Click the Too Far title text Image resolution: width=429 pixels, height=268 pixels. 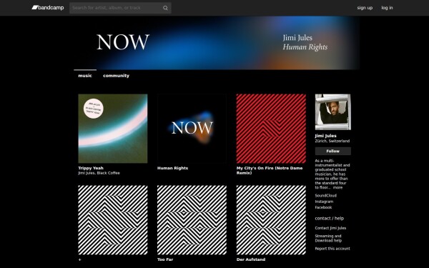(165, 259)
